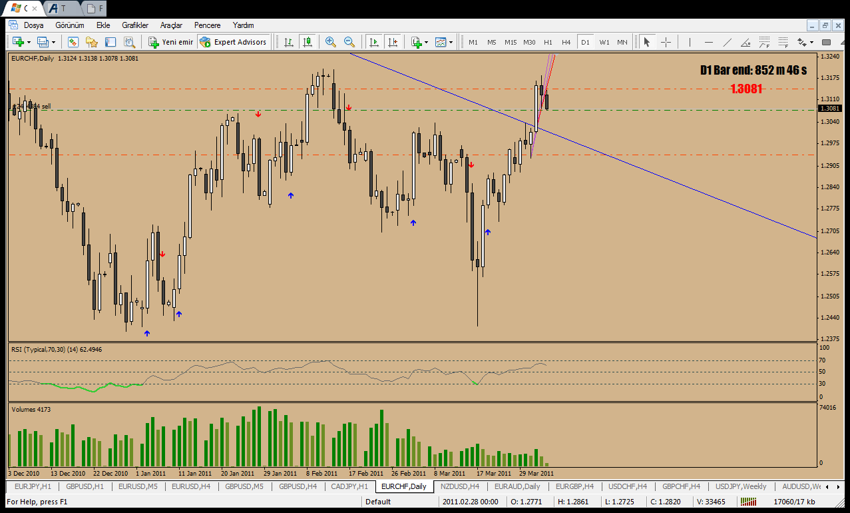Expand the profiles dropdown arrow
Screen dimensions: 850x513
coord(53,43)
